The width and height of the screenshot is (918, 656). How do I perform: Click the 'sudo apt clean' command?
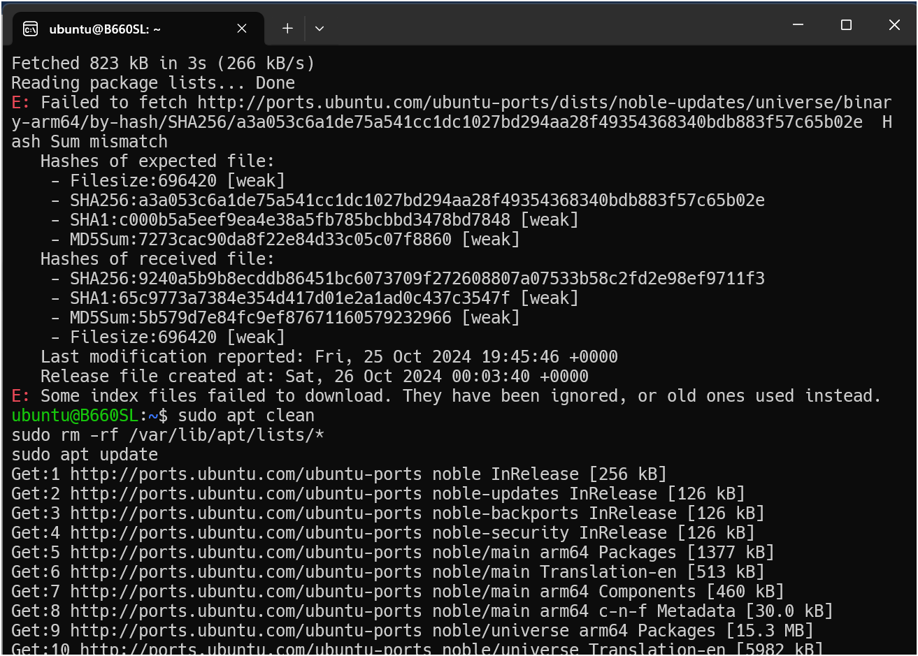pyautogui.click(x=246, y=416)
